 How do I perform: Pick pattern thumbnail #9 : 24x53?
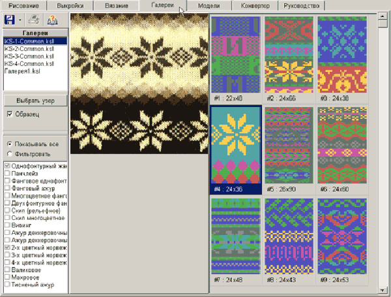[x=340, y=238]
